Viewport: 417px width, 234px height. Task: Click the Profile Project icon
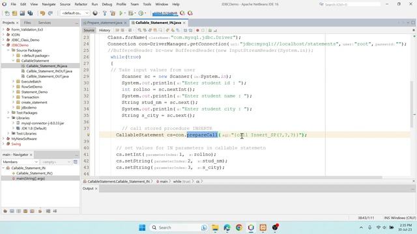pyautogui.click(x=141, y=13)
